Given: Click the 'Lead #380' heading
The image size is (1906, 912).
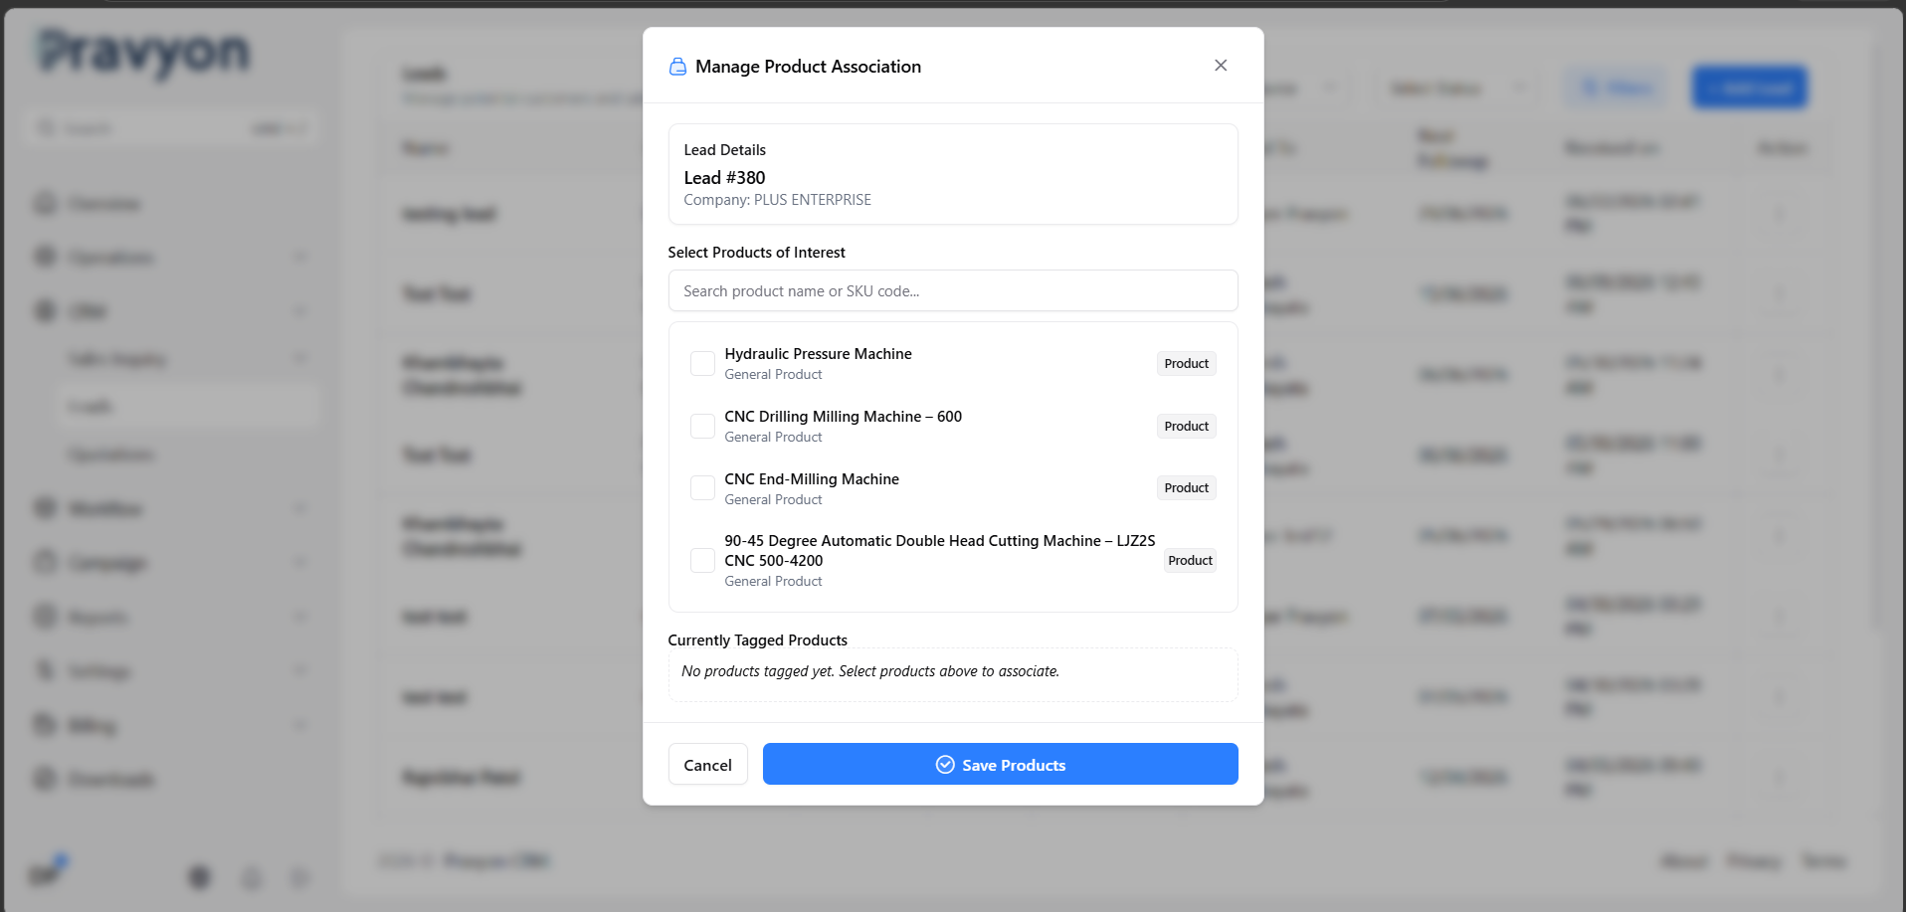Looking at the screenshot, I should (724, 178).
